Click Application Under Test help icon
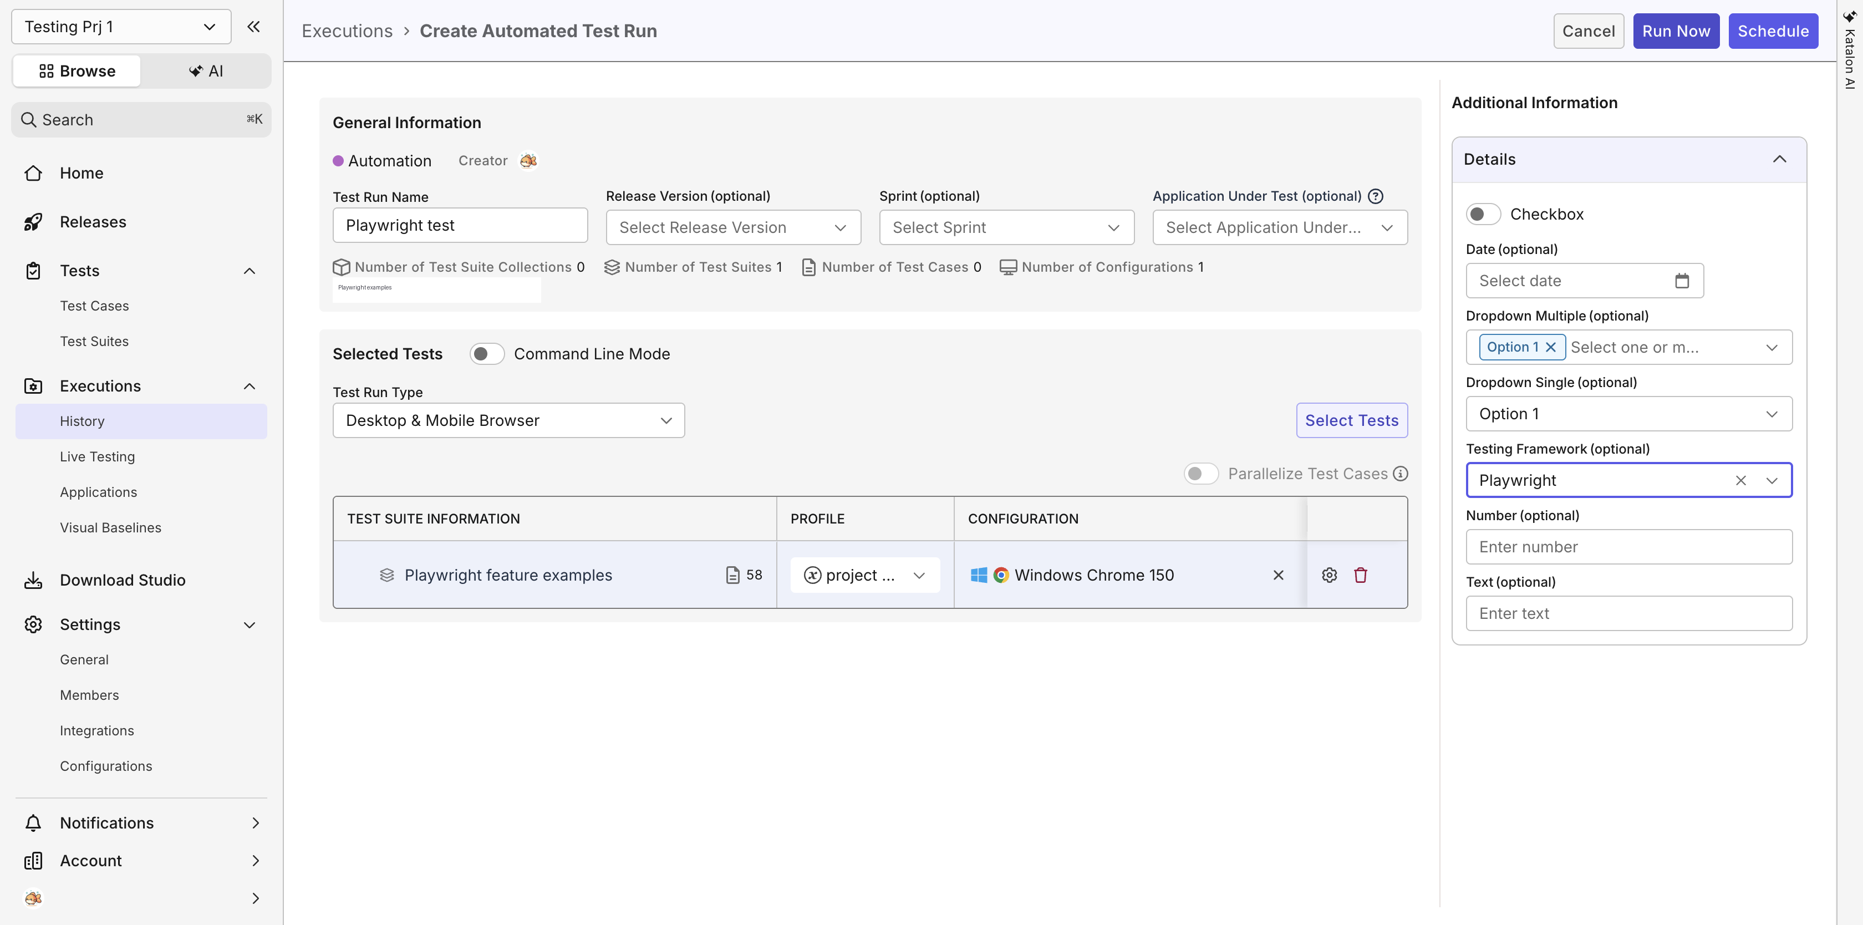Image resolution: width=1863 pixels, height=925 pixels. point(1376,196)
